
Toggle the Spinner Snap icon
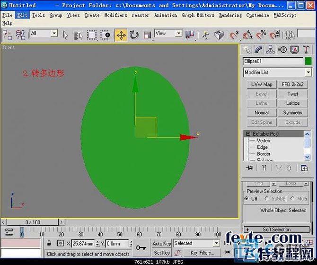click(274, 35)
